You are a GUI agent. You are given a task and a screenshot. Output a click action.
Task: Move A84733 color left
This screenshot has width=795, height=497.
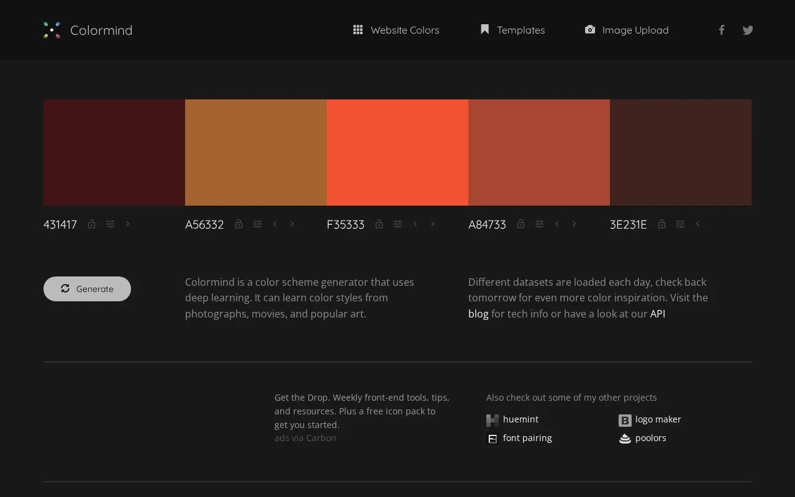pos(556,224)
